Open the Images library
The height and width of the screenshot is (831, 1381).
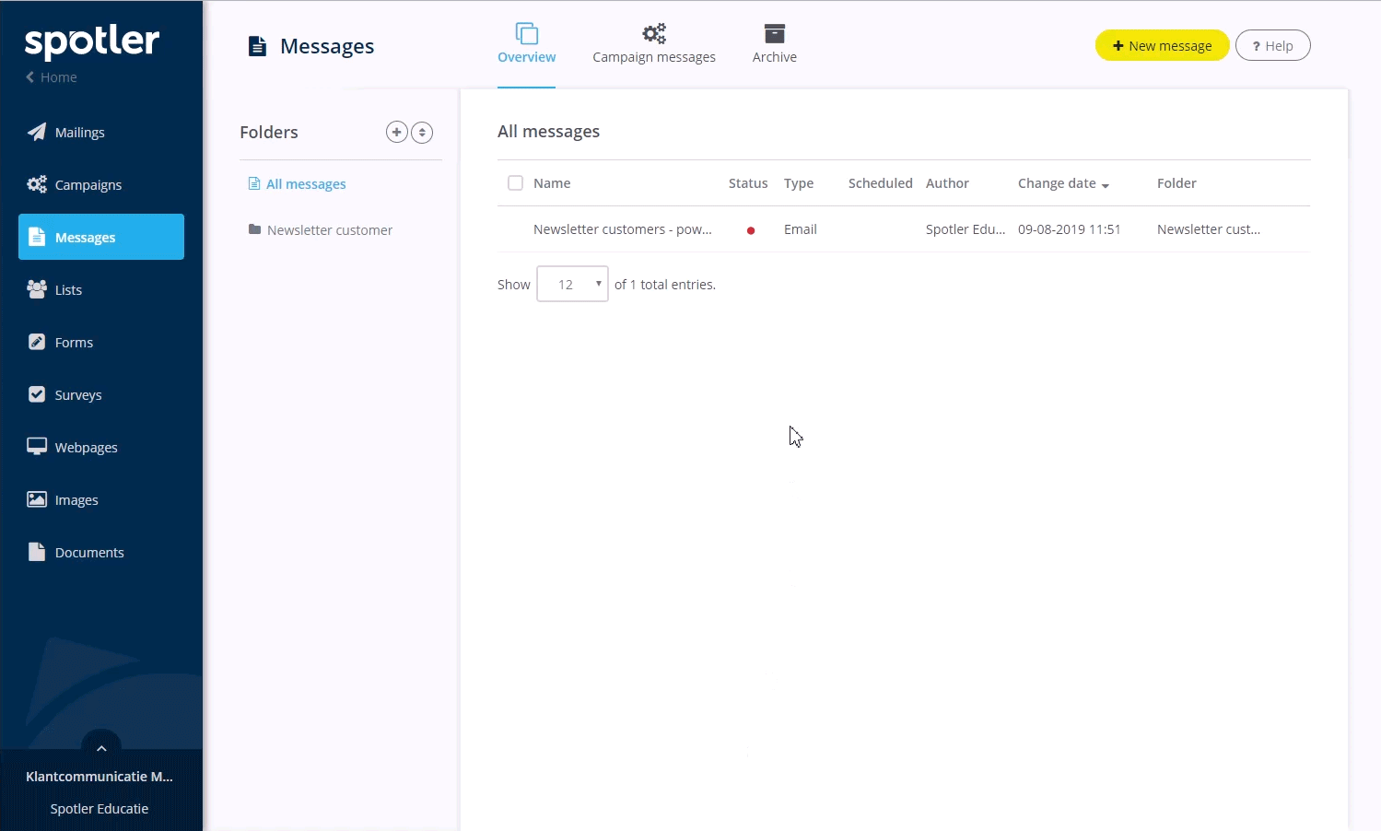pos(76,500)
